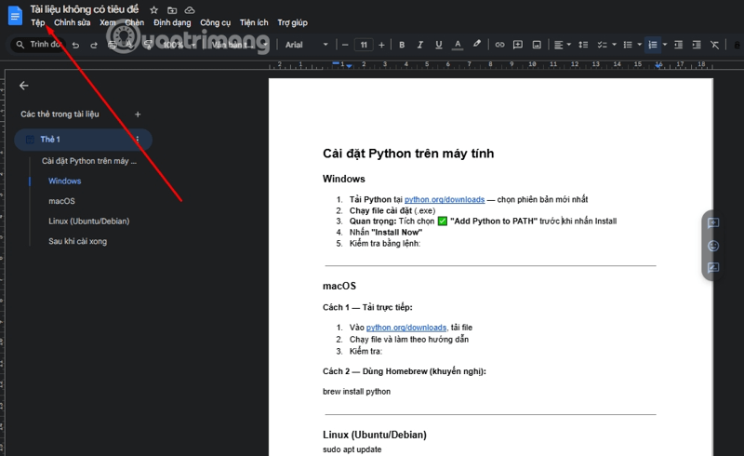Screen dimensions: 744x456
Task: Open the python.org/downloads link under Windows
Action: (444, 199)
